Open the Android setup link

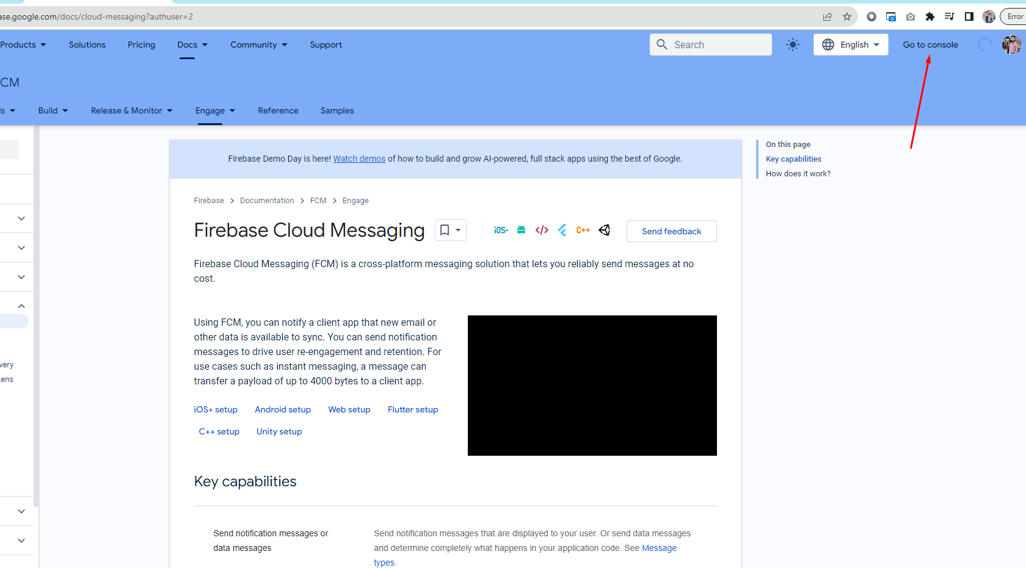[283, 409]
